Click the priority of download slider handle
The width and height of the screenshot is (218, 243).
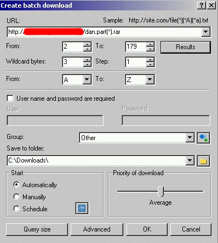click(160, 192)
